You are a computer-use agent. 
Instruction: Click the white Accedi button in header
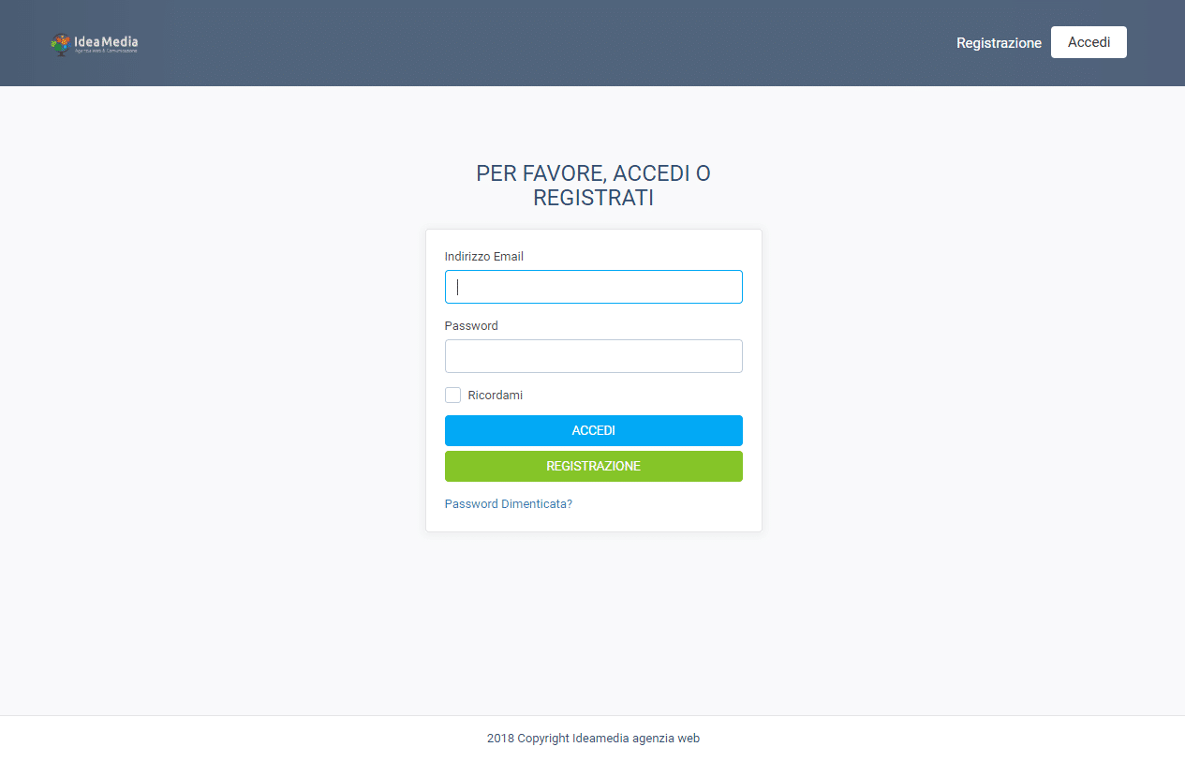(1089, 42)
